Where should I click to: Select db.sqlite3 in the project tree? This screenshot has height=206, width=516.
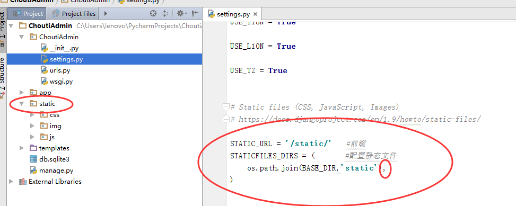[54, 159]
